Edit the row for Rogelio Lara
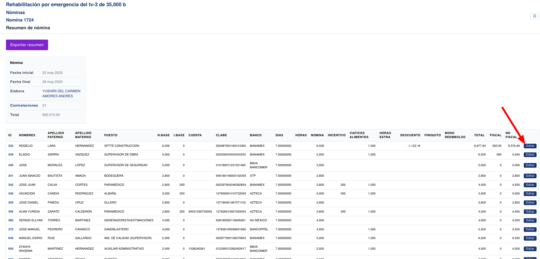540x259 pixels. tap(530, 146)
